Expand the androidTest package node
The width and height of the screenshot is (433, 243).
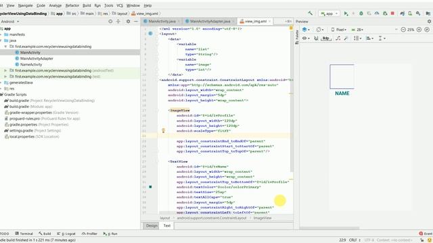click(5, 70)
